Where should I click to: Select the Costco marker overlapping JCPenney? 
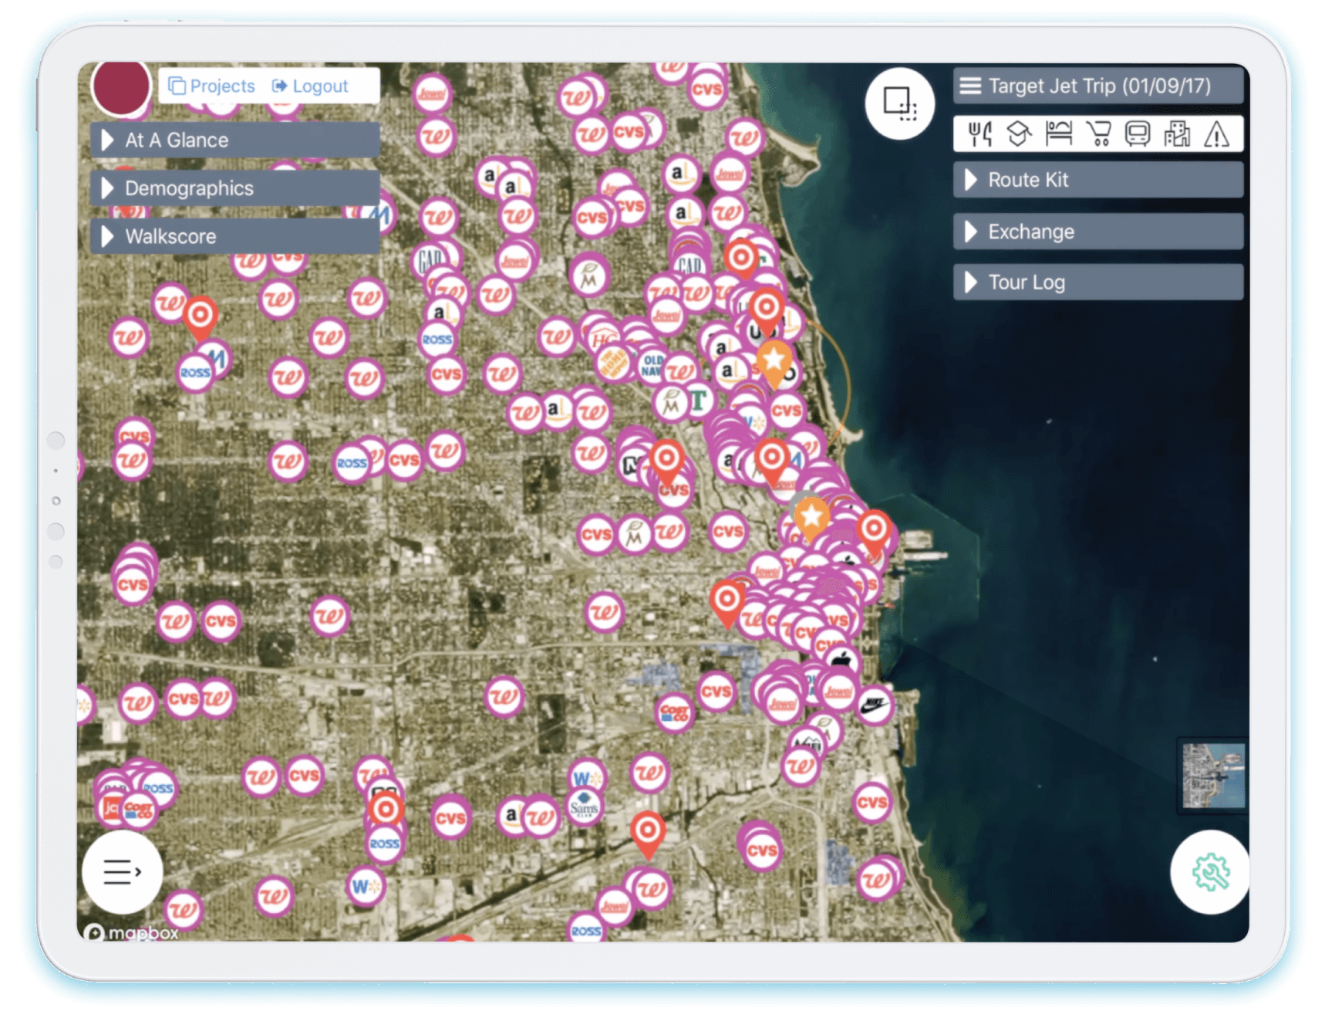tap(140, 810)
